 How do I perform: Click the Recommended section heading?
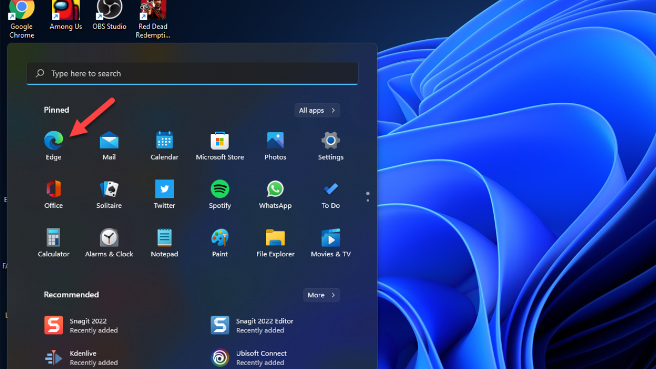tap(72, 295)
